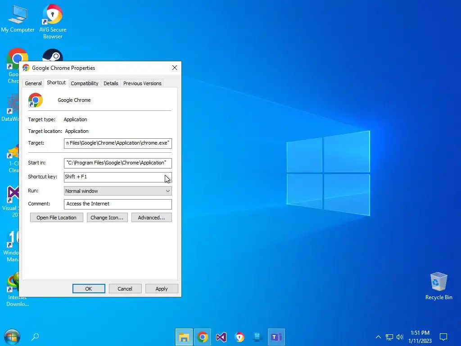Switch to Google Chrome on the taskbar

(203, 337)
